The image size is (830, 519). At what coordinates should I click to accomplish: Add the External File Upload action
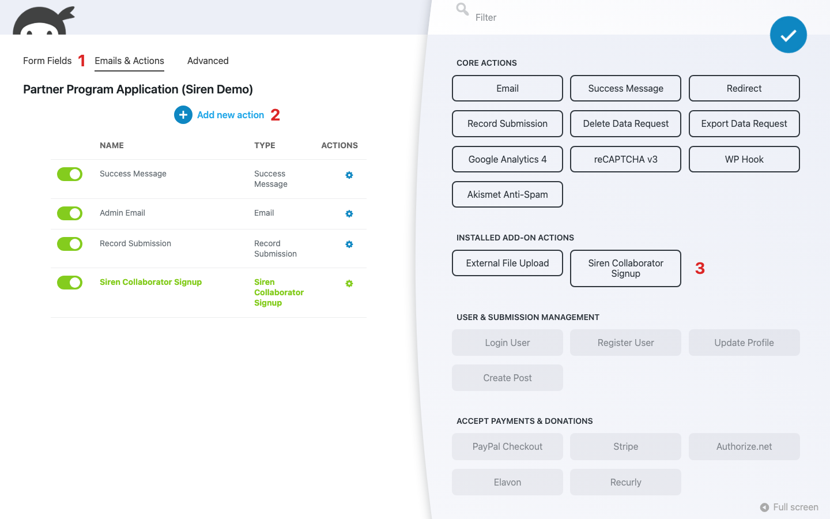pos(507,263)
